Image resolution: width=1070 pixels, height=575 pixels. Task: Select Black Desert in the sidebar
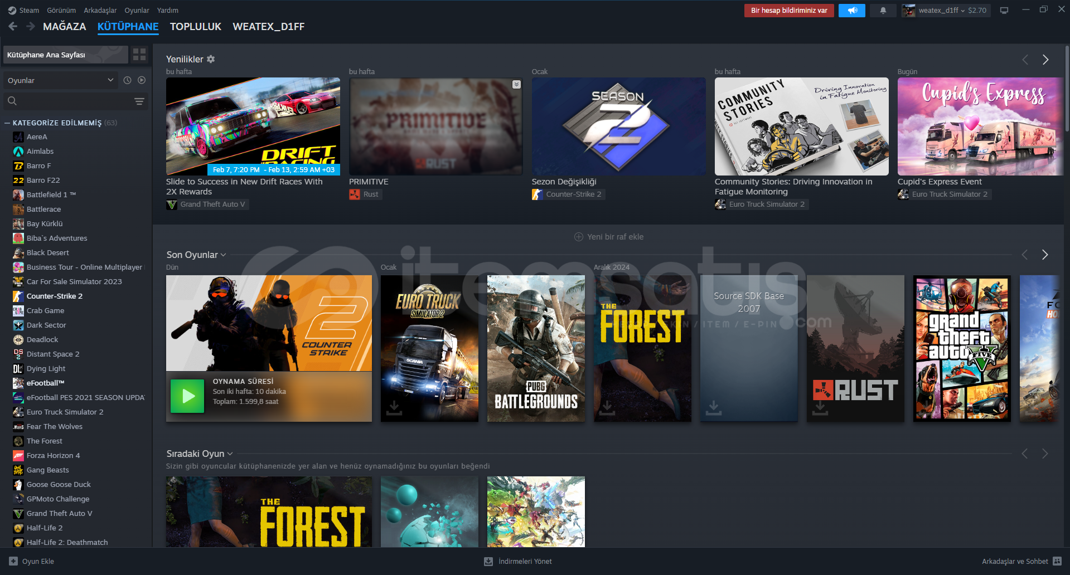[47, 252]
